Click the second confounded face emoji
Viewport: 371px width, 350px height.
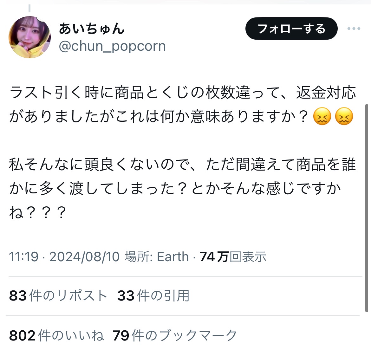[x=344, y=116]
